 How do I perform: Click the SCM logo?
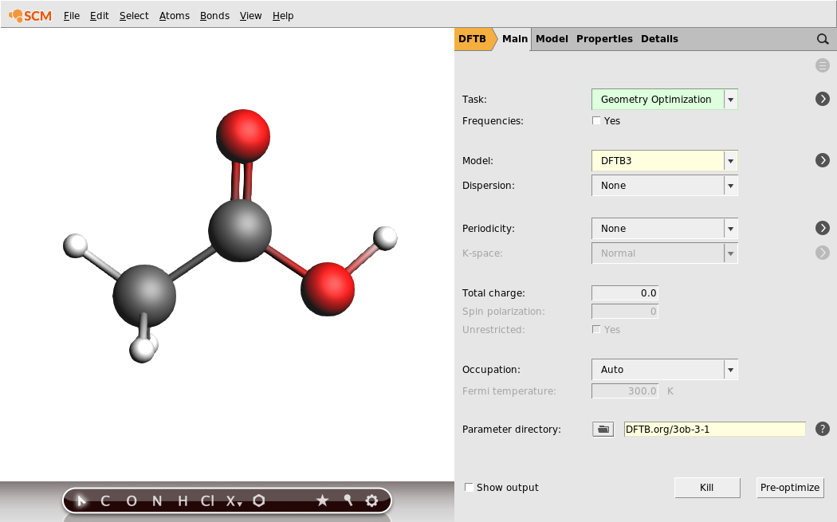pyautogui.click(x=30, y=15)
